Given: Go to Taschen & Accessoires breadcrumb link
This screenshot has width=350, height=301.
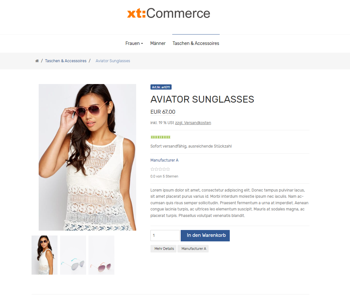Looking at the screenshot, I should click(x=66, y=61).
